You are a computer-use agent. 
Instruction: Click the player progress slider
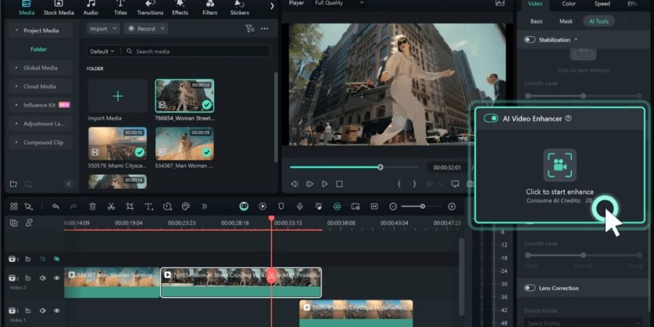click(x=354, y=167)
